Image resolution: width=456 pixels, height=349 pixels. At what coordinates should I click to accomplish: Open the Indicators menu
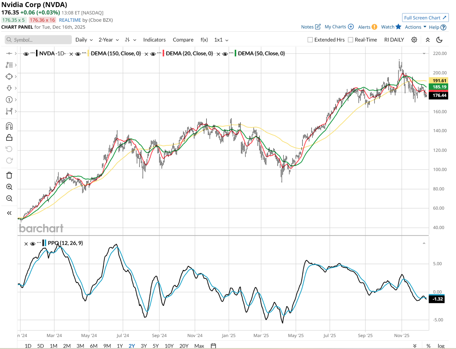click(154, 40)
